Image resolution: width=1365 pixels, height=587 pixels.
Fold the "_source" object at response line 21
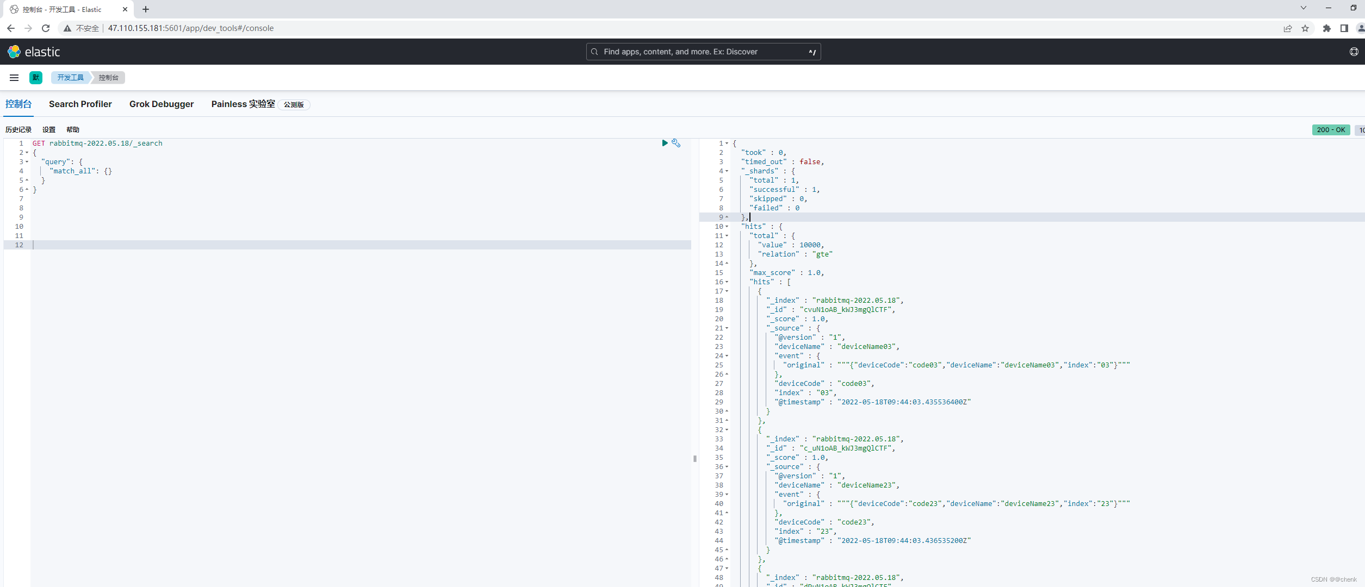(727, 328)
